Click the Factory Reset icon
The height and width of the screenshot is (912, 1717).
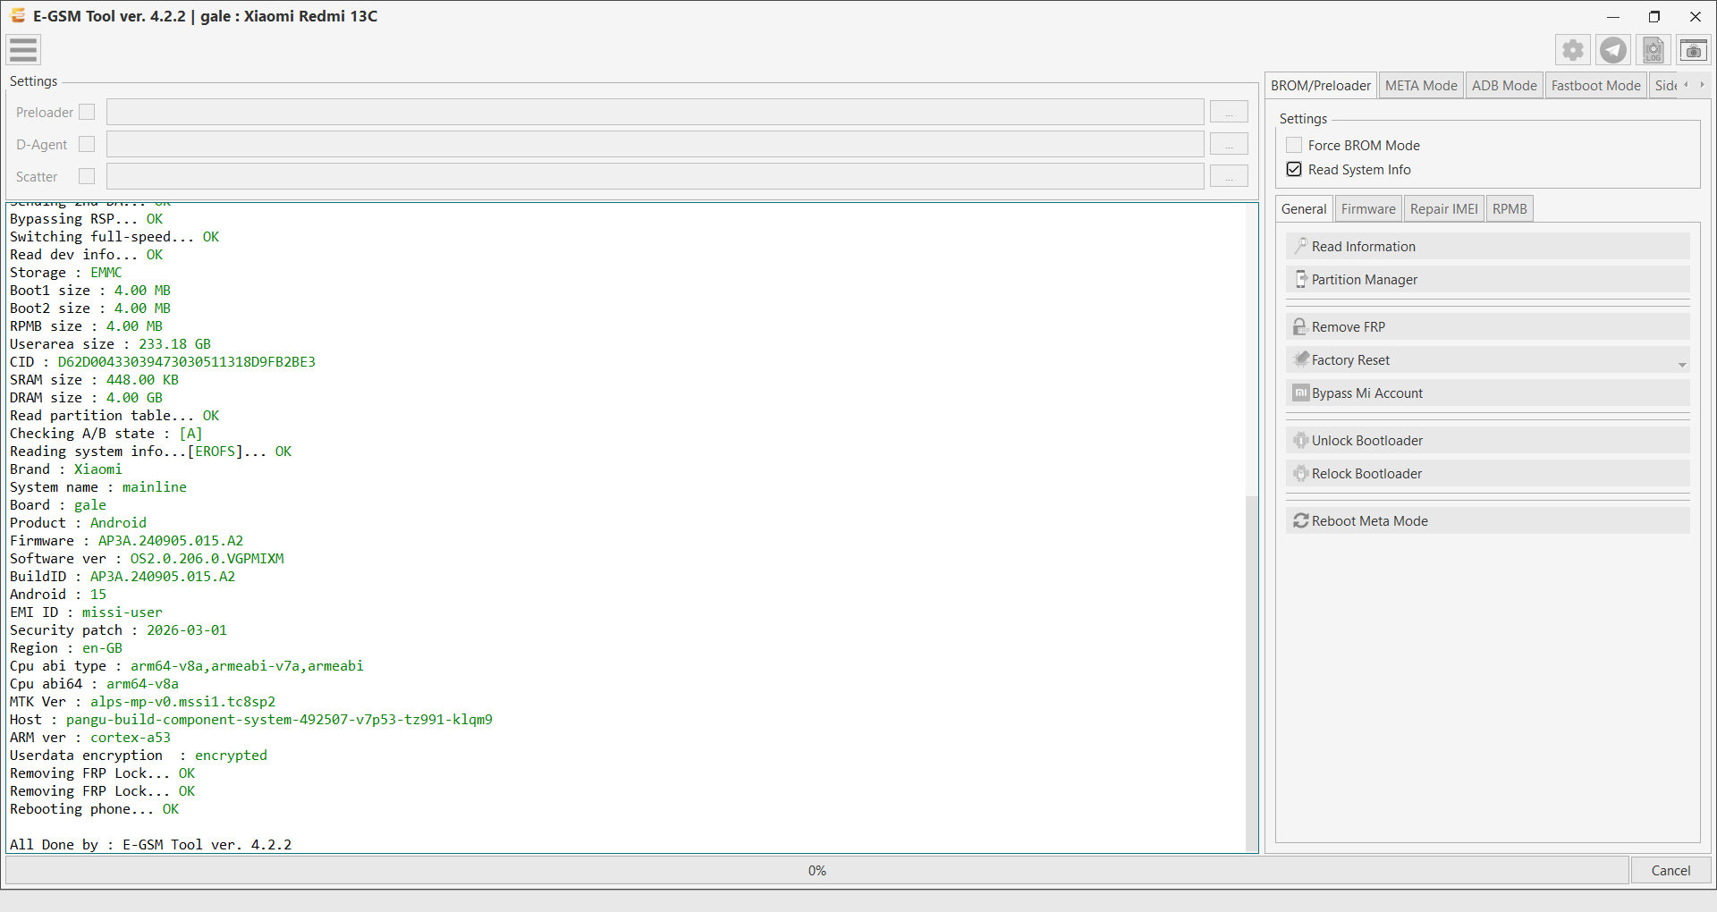(1301, 359)
